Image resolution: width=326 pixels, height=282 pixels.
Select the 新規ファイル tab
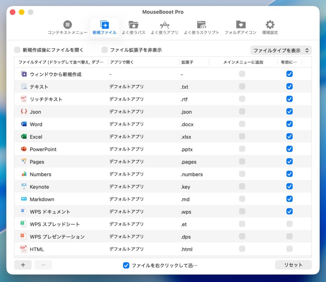pyautogui.click(x=104, y=28)
